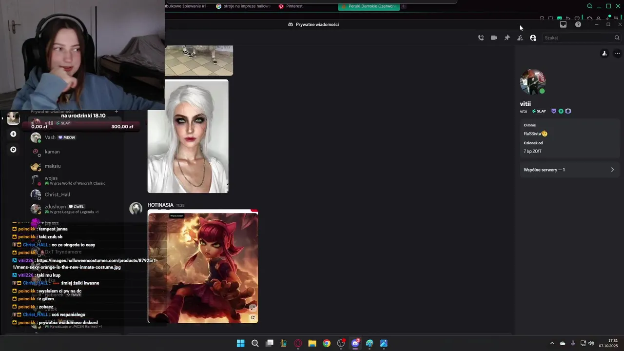Open the red-haired character artwork
The image size is (624, 351).
pos(203,267)
